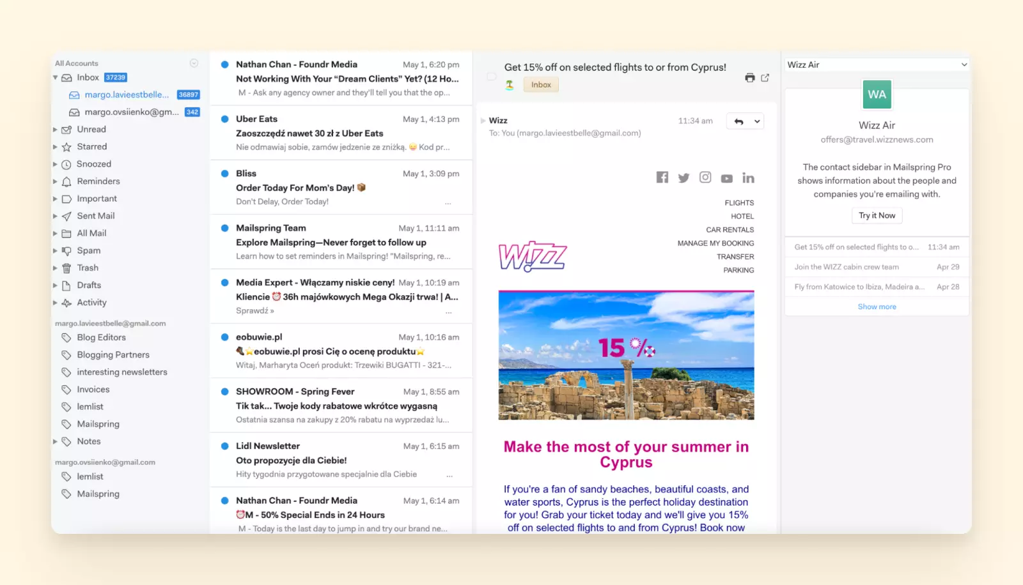1023x585 pixels.
Task: Toggle unread dot on Mailspring Team email
Action: click(x=225, y=228)
